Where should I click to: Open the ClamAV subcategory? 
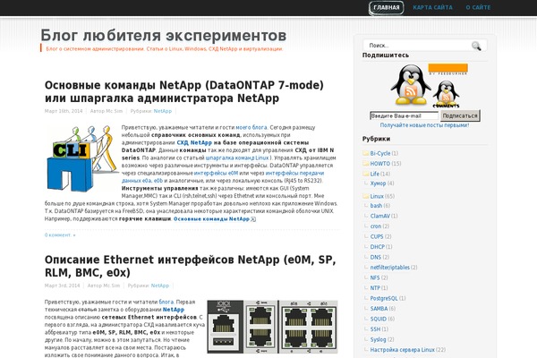[x=380, y=216]
